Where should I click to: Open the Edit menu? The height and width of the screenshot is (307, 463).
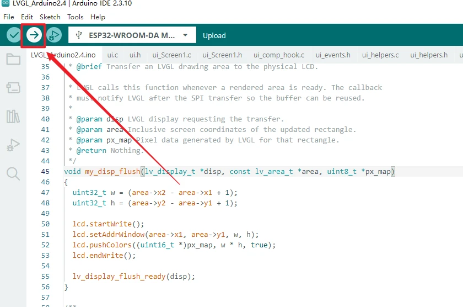point(27,17)
